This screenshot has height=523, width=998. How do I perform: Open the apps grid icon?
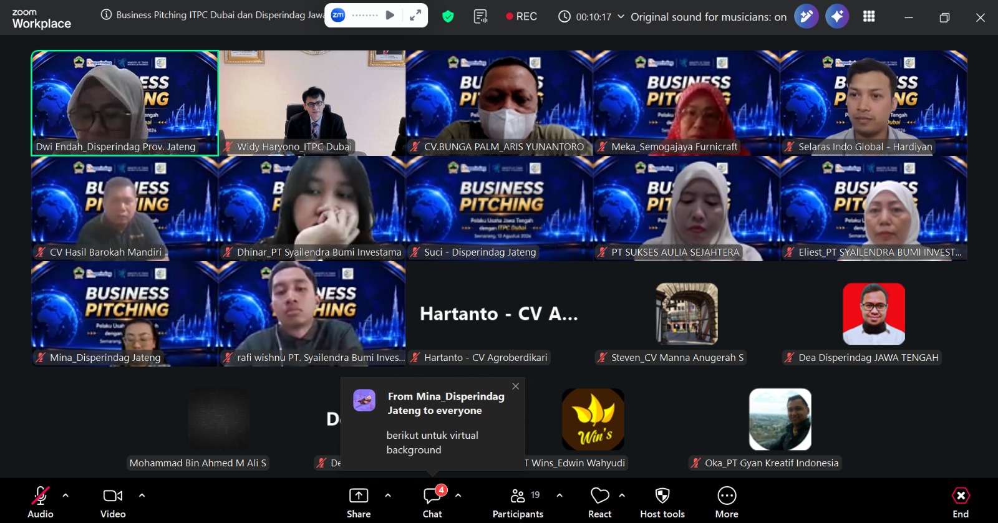(x=869, y=16)
